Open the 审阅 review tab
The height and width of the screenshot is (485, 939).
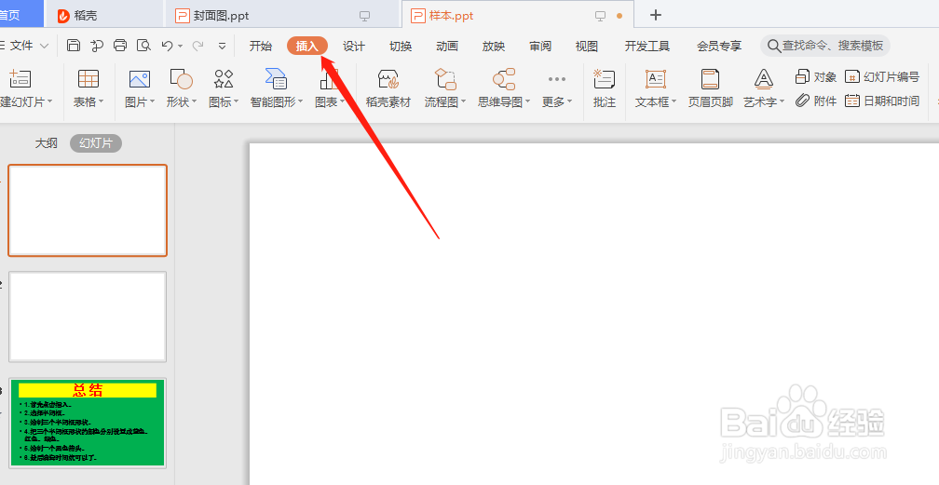click(540, 47)
